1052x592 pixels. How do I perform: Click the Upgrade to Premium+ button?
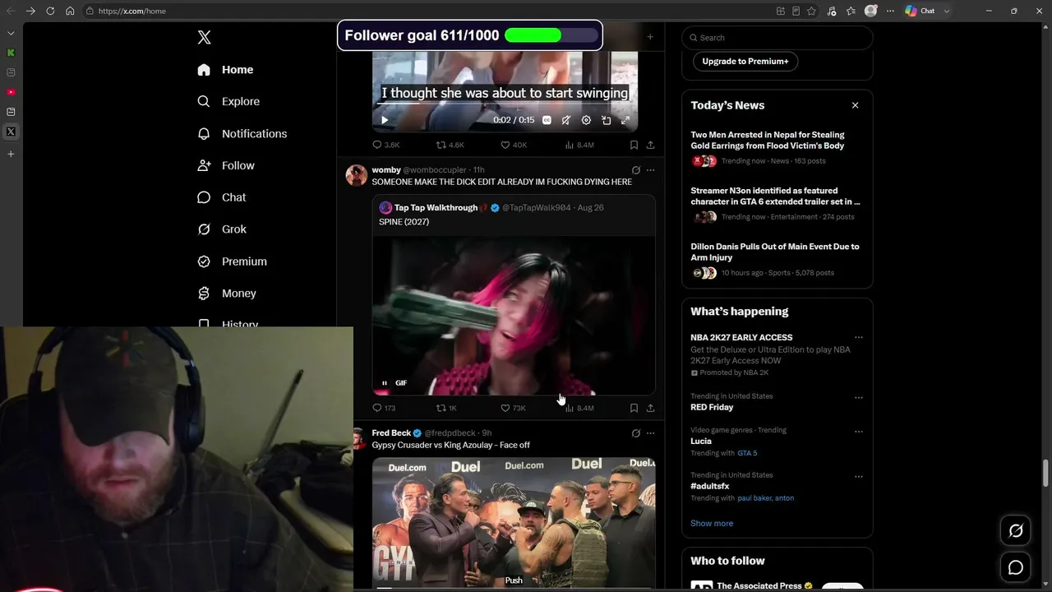point(745,61)
